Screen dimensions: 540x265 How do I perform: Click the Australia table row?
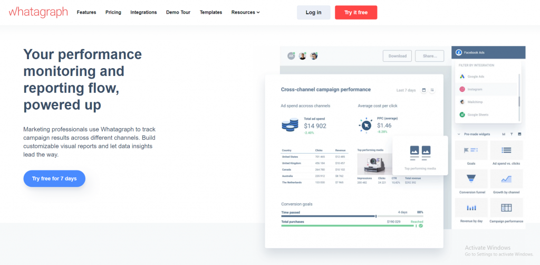pos(314,176)
